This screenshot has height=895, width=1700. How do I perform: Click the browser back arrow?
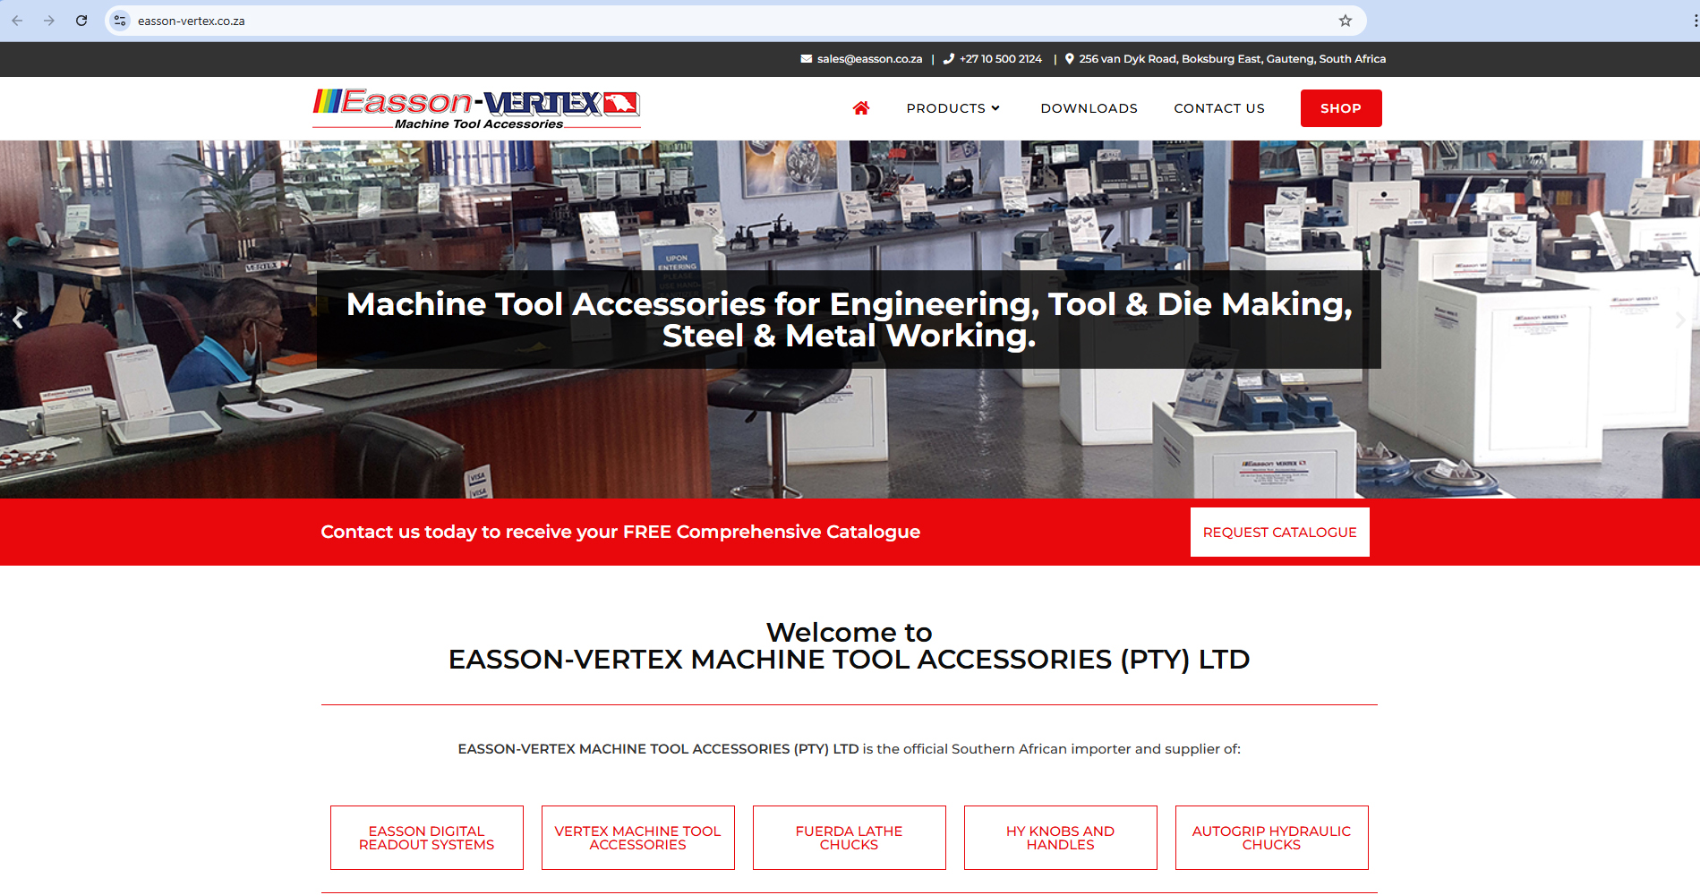(17, 21)
